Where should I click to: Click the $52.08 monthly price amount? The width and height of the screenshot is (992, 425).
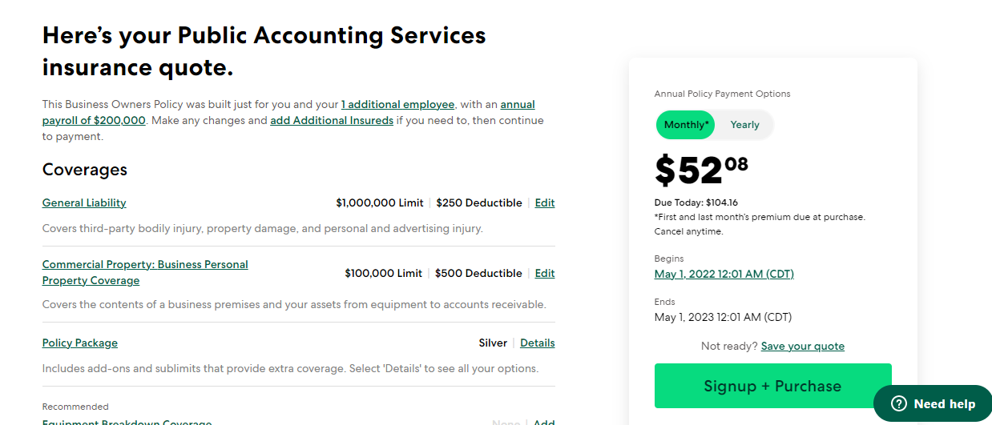(701, 170)
